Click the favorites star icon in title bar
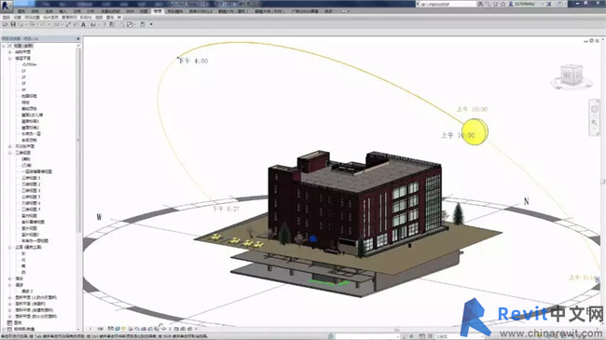This screenshot has width=606, height=340. point(503,5)
